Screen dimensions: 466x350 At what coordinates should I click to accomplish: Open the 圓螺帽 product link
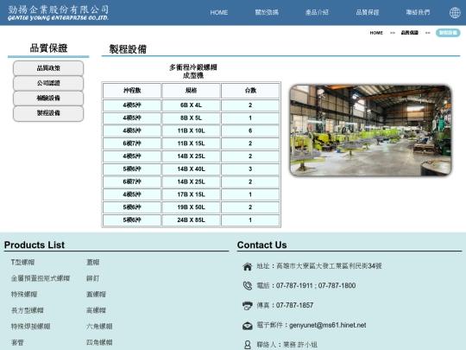tap(96, 295)
